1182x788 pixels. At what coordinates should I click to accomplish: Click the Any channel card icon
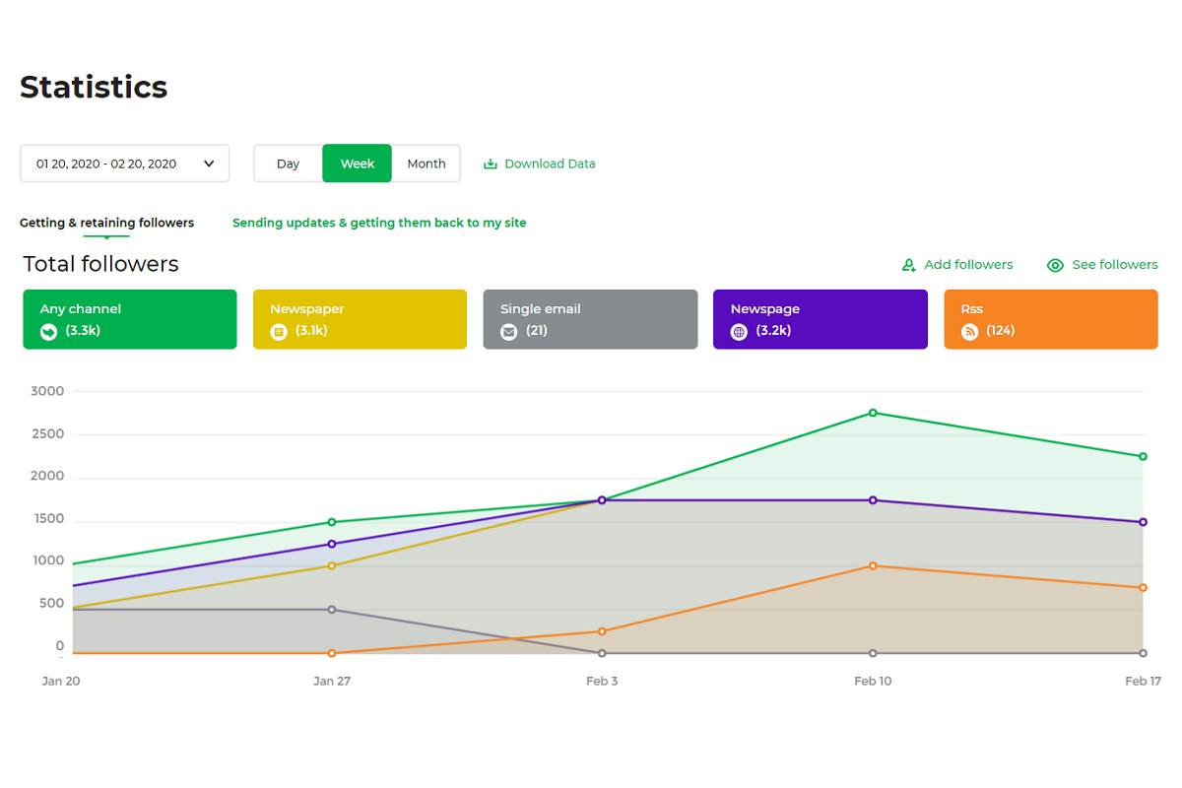(x=48, y=332)
